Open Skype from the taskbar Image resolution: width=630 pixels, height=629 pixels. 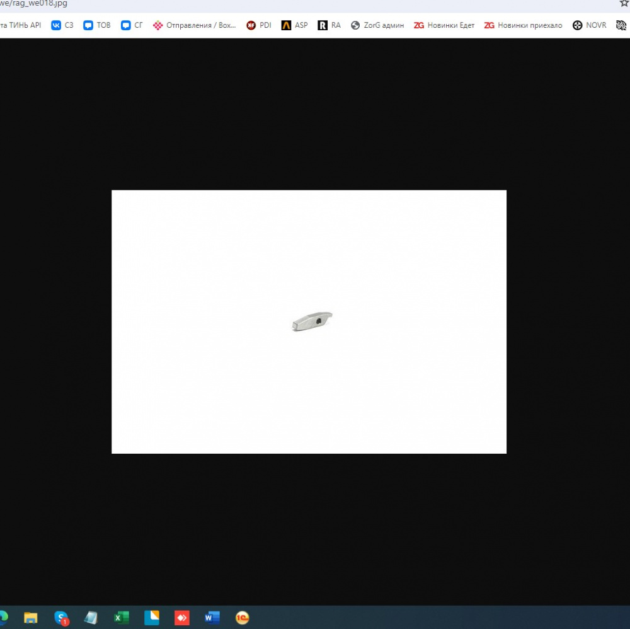(x=61, y=618)
